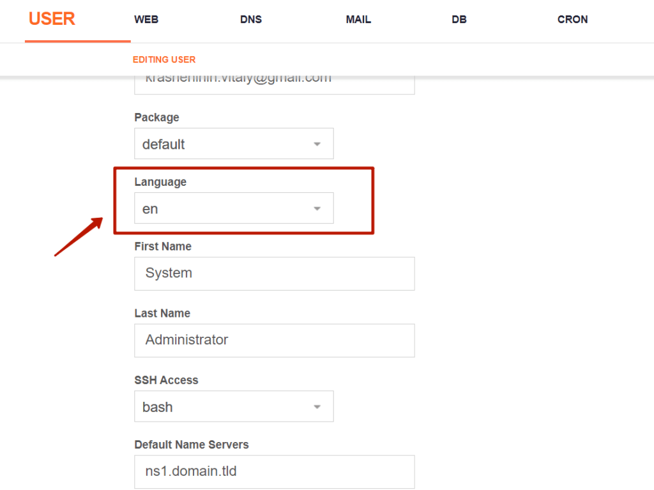Click the Package dropdown arrow

click(317, 144)
